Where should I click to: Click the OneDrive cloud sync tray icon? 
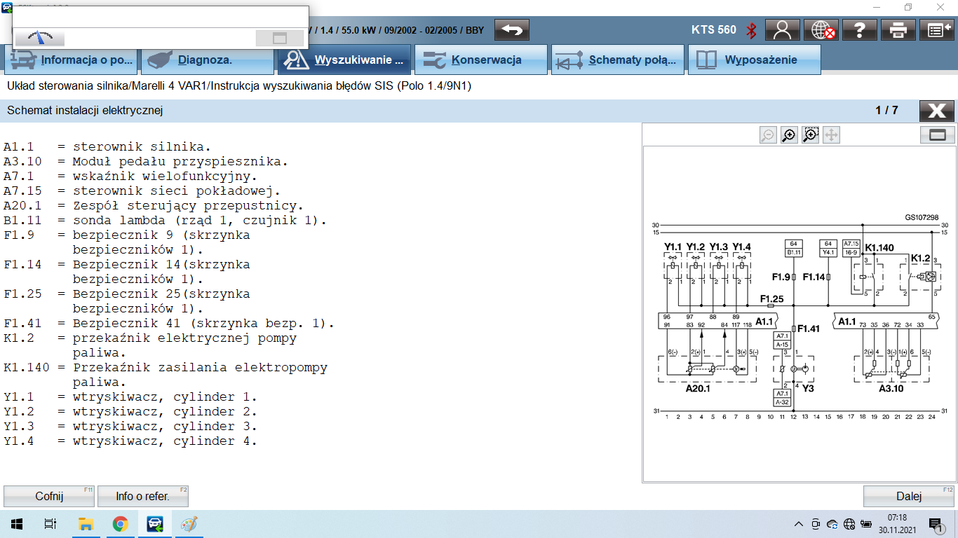click(x=832, y=524)
